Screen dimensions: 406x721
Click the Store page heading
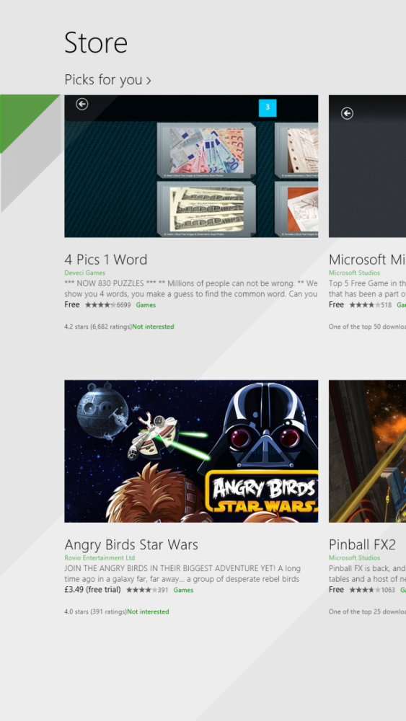pos(96,43)
